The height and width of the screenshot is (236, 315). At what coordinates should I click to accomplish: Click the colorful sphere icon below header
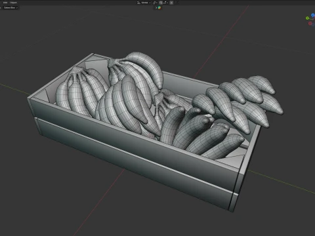tap(159, 8)
